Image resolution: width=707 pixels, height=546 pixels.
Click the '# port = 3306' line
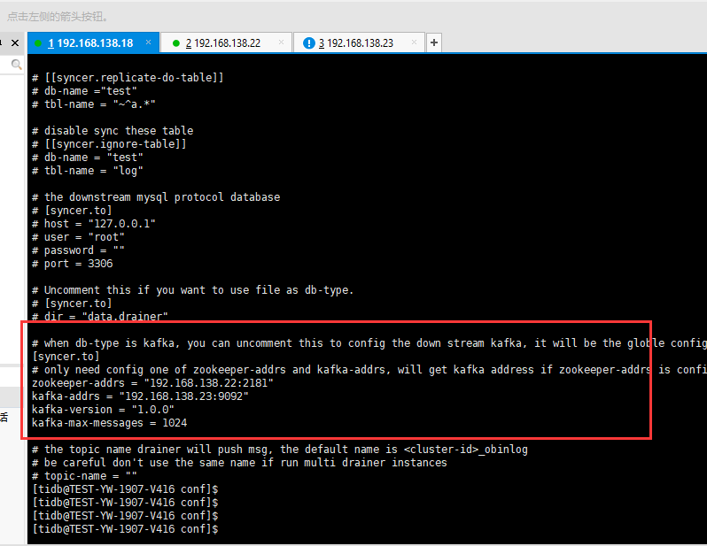[x=72, y=264]
